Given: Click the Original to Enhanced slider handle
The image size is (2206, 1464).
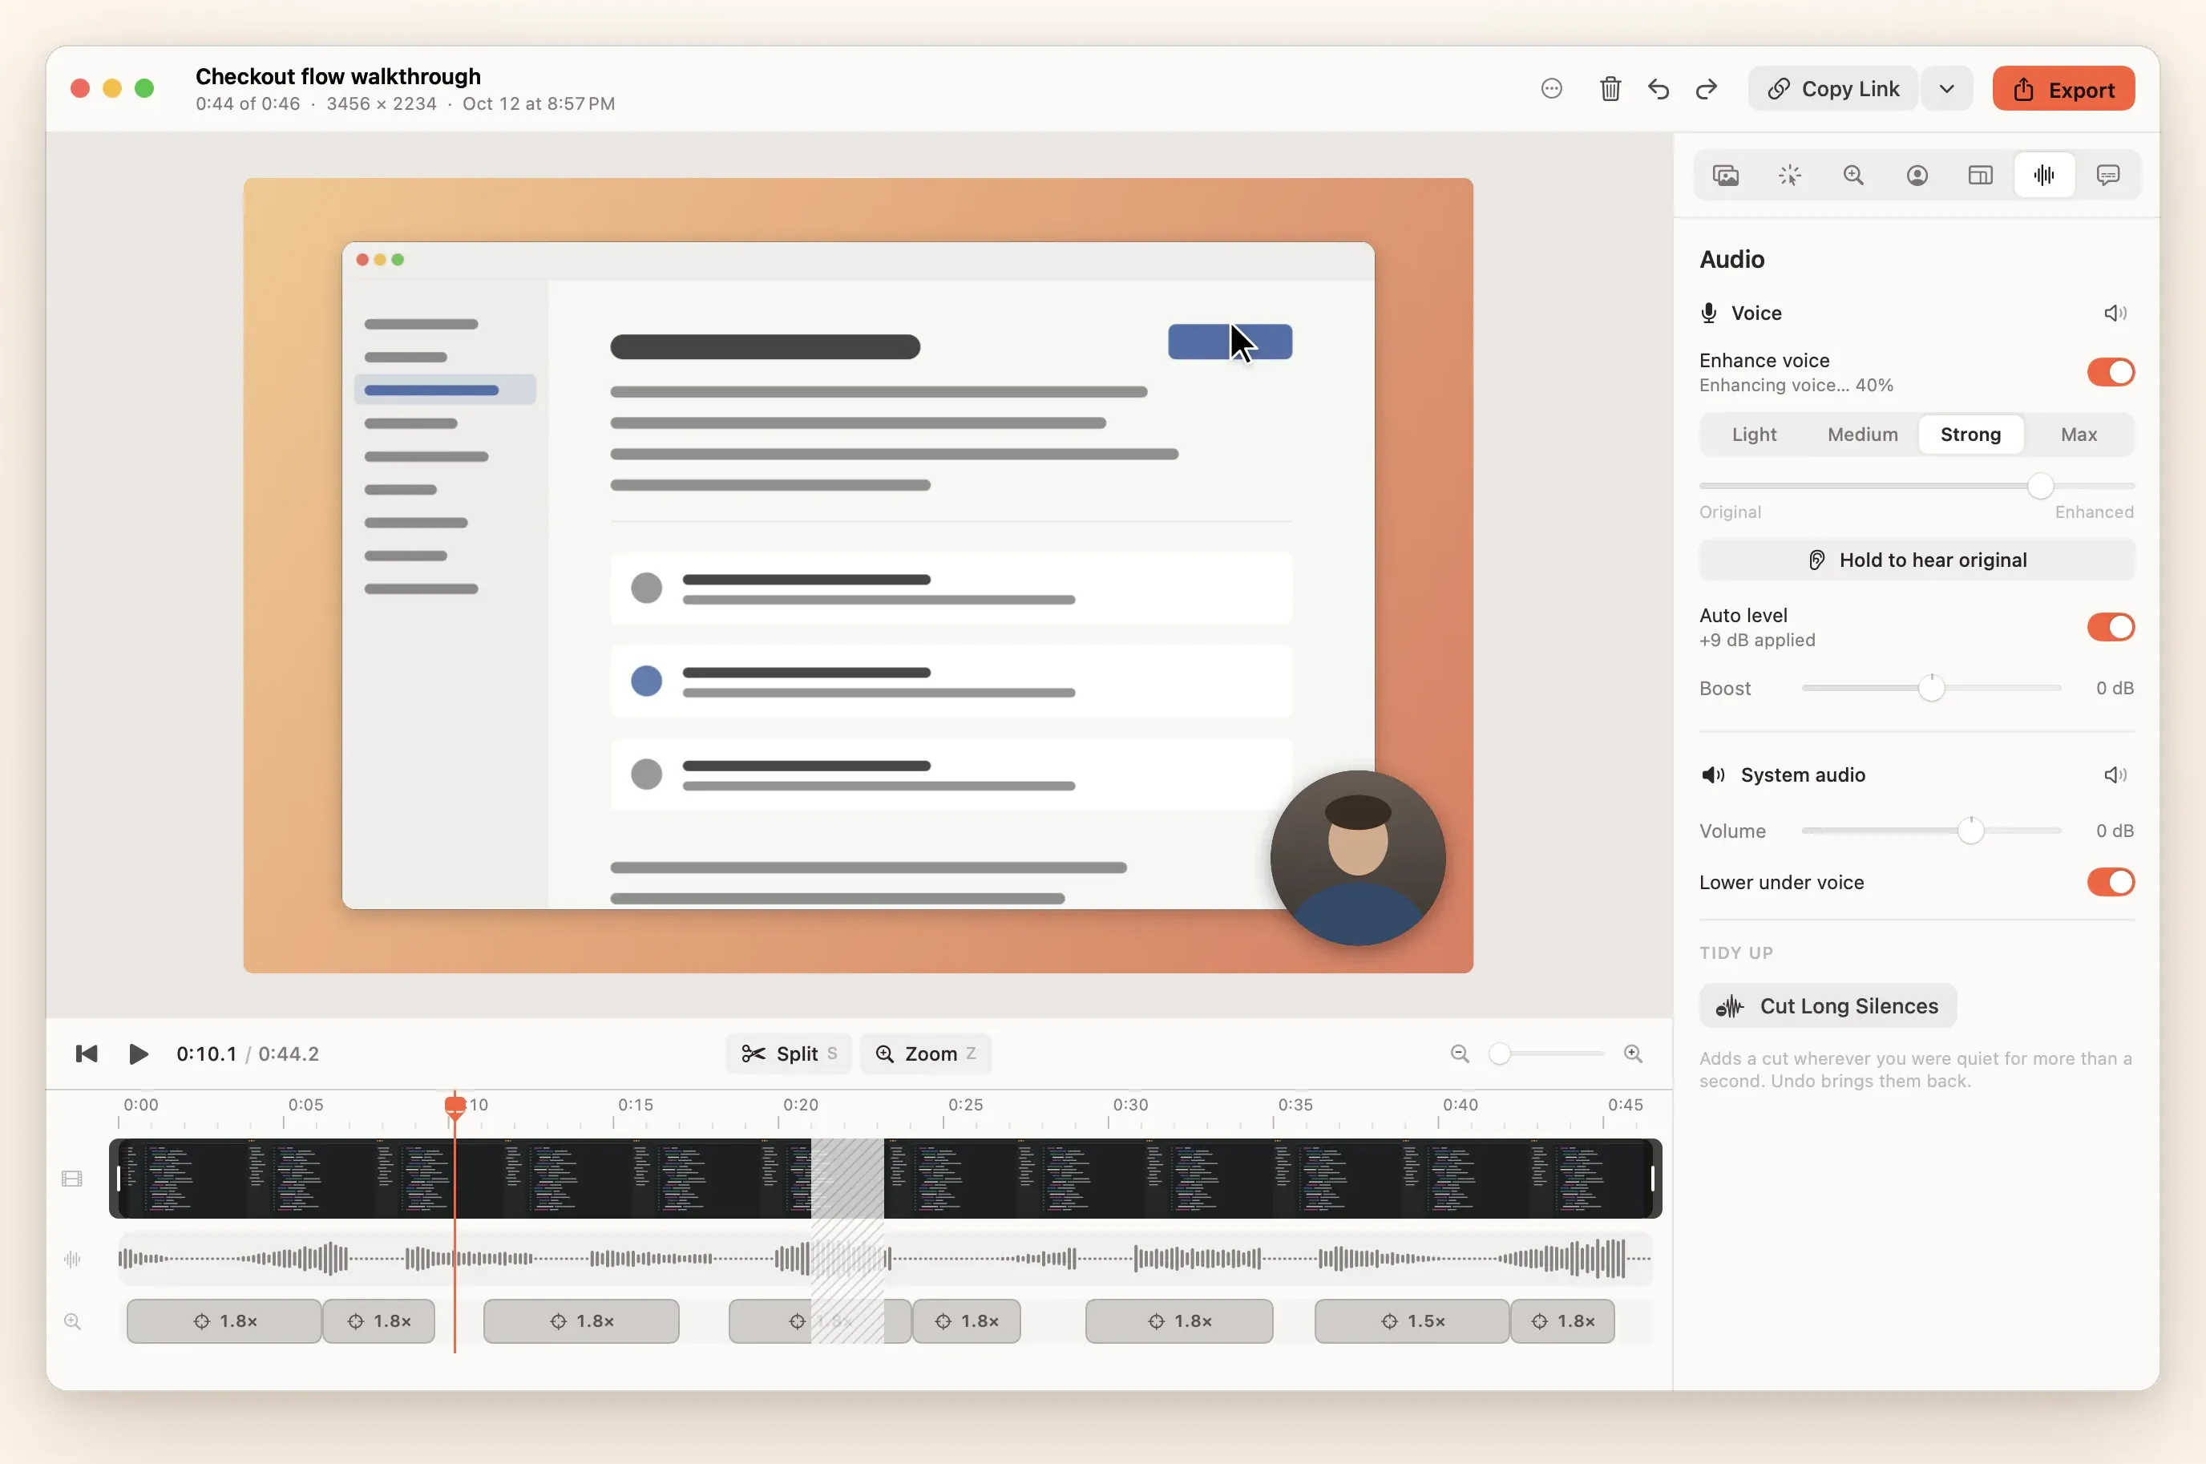Looking at the screenshot, I should 2040,486.
